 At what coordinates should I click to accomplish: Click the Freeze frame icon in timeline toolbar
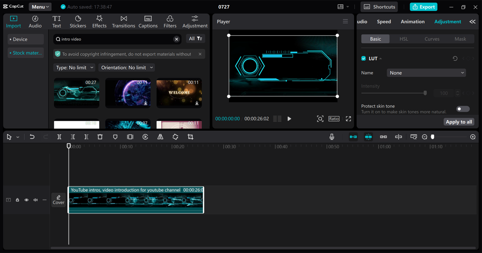(x=130, y=137)
